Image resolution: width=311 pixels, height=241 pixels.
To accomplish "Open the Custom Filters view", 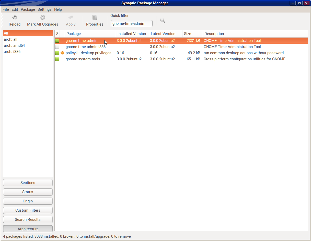I will 28,210.
